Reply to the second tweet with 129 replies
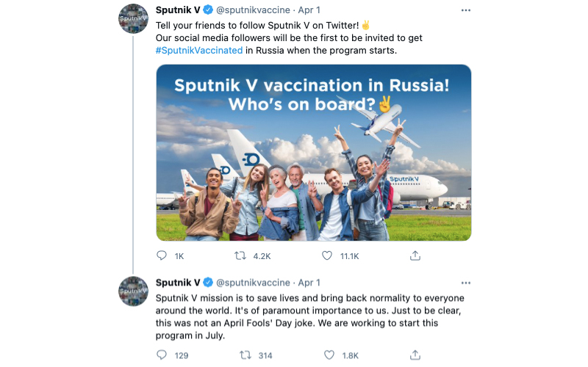The height and width of the screenshot is (367, 588). [x=162, y=355]
